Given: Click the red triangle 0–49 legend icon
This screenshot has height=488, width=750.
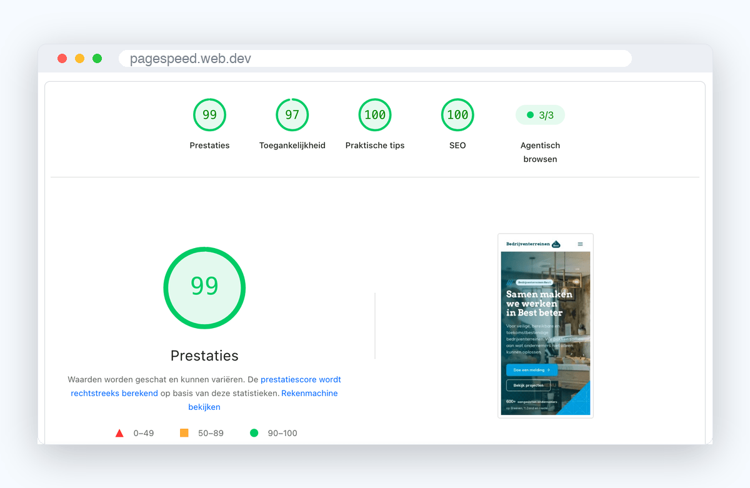Looking at the screenshot, I should click(119, 433).
